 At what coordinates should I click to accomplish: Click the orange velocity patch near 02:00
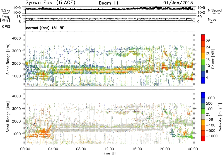(x=42, y=131)
